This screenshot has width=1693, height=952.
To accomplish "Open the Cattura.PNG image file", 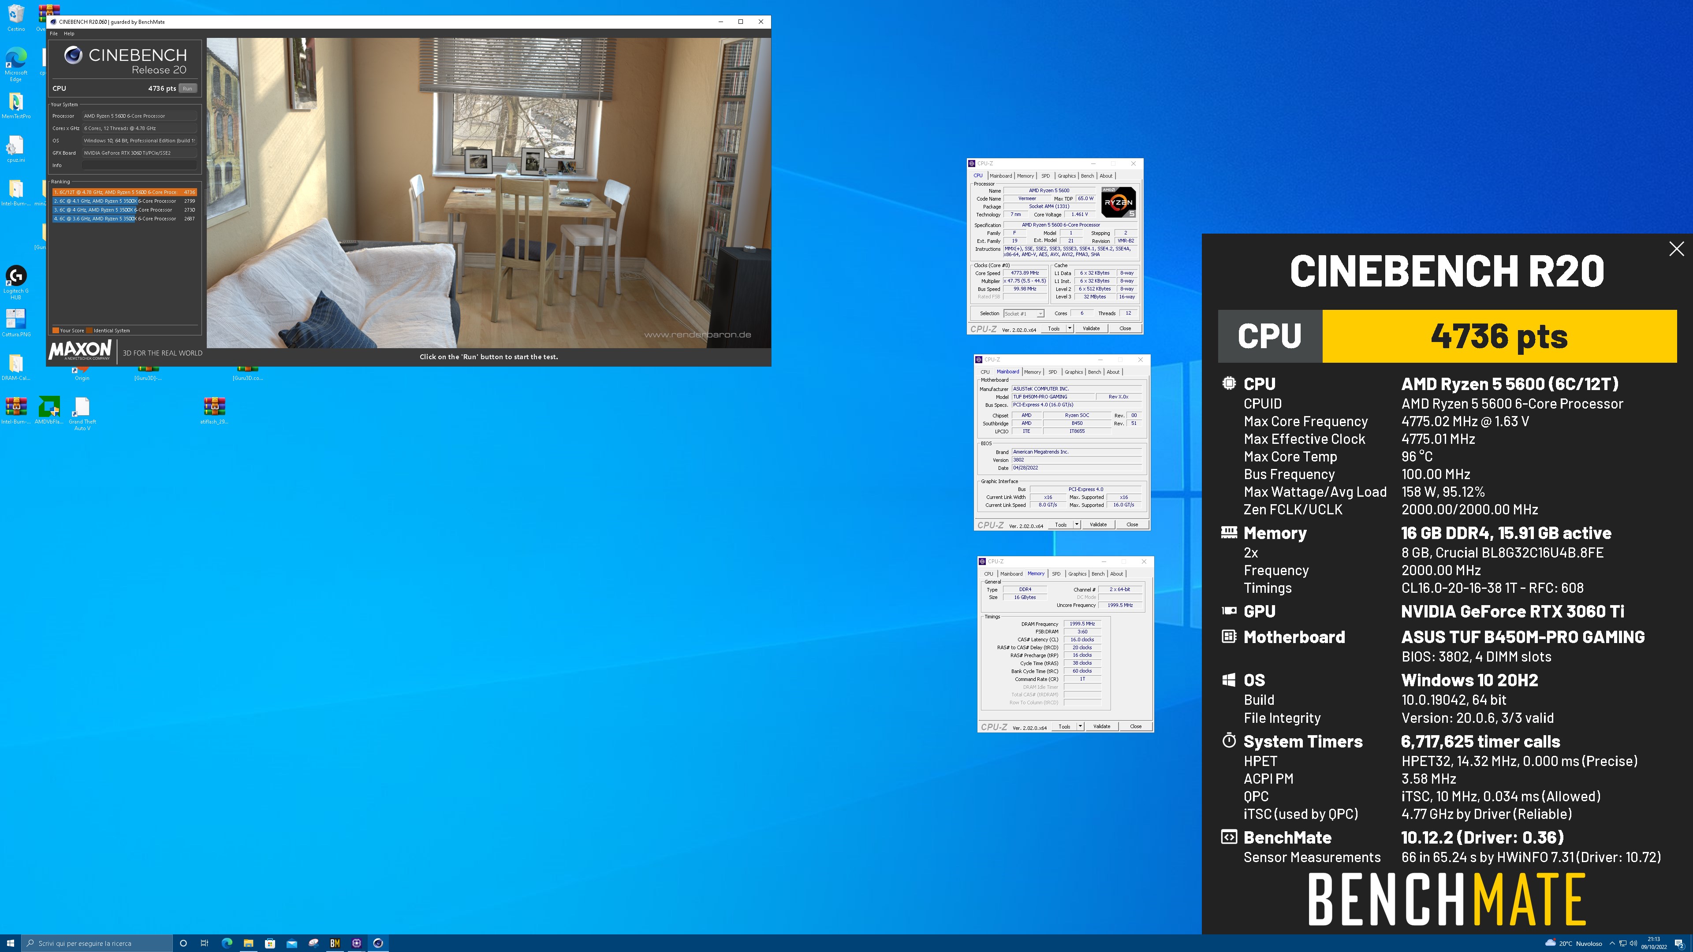I will 16,323.
